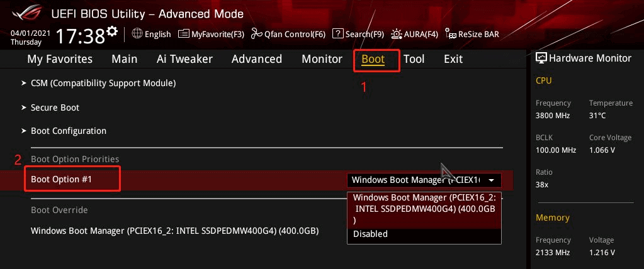
Task: Choose Windows Boot Manager dropdown entry
Action: pyautogui.click(x=424, y=209)
